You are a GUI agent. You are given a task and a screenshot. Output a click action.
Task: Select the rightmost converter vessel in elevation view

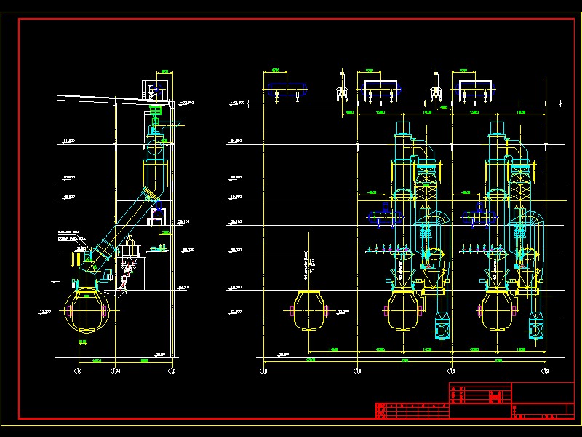pos(497,311)
